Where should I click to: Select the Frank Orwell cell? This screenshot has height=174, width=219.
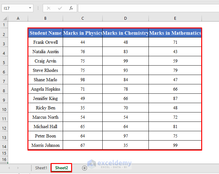pos(46,42)
